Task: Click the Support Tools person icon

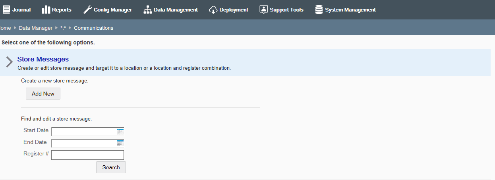Action: point(263,10)
